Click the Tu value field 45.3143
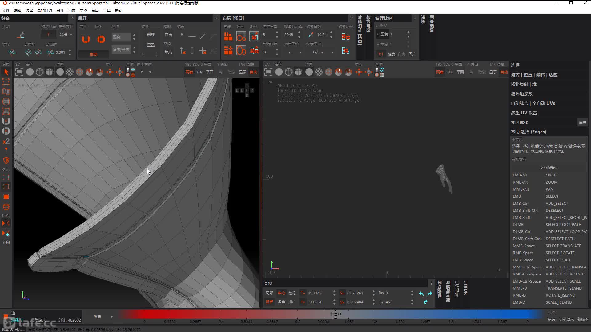591x332 pixels. click(x=319, y=293)
